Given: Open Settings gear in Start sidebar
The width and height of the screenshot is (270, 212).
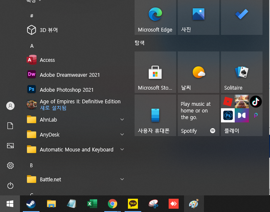Looking at the screenshot, I should (x=10, y=166).
